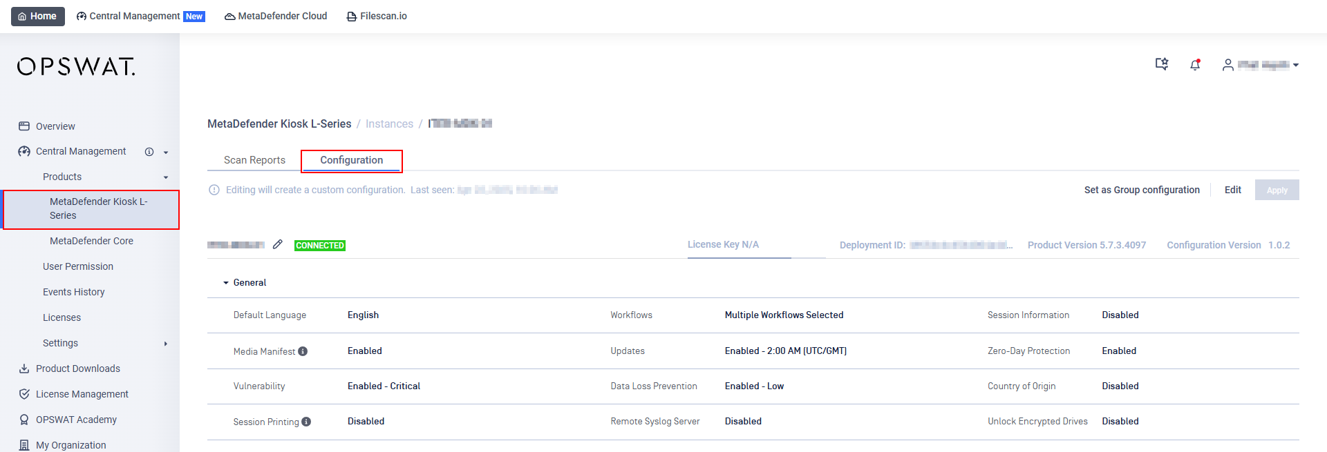Click Vulnerability value Enabled - Critical
This screenshot has height=452, width=1327.
tap(384, 386)
